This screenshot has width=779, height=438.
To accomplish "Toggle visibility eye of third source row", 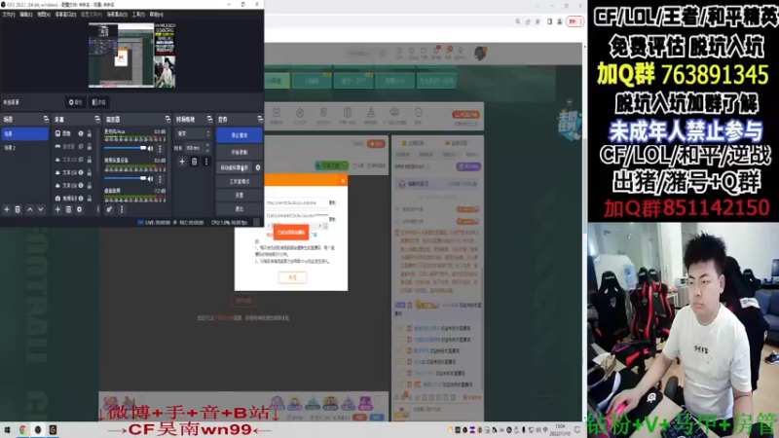I will click(x=81, y=160).
